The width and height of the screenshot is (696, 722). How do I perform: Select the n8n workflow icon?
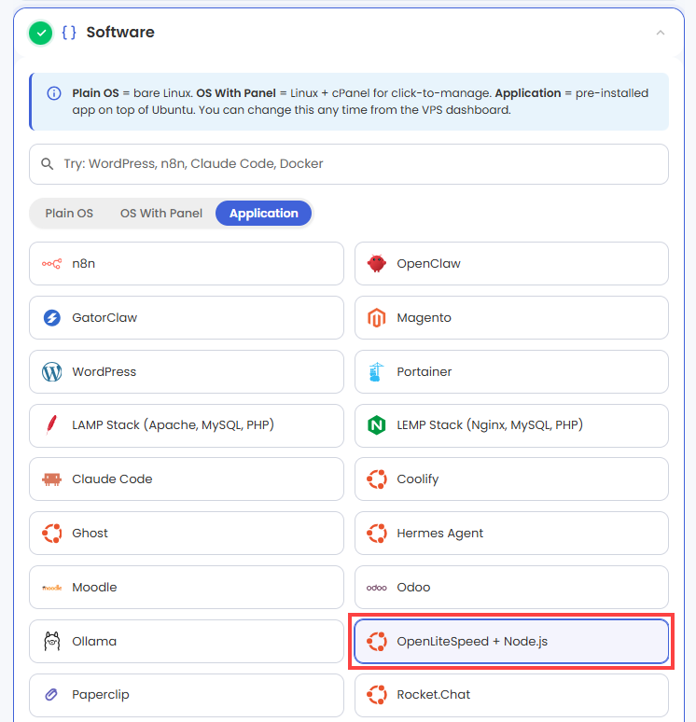click(x=51, y=264)
